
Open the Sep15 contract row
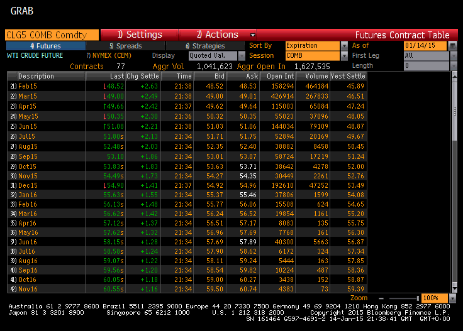(187, 156)
